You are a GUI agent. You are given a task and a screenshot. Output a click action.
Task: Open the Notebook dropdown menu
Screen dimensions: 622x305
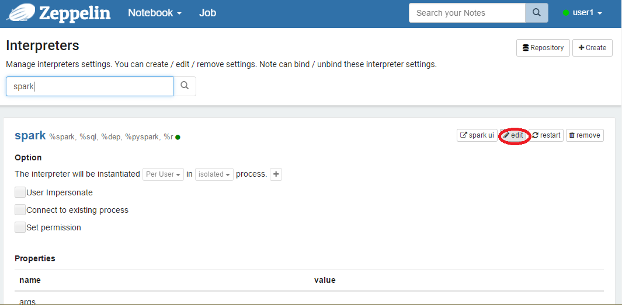(x=155, y=13)
